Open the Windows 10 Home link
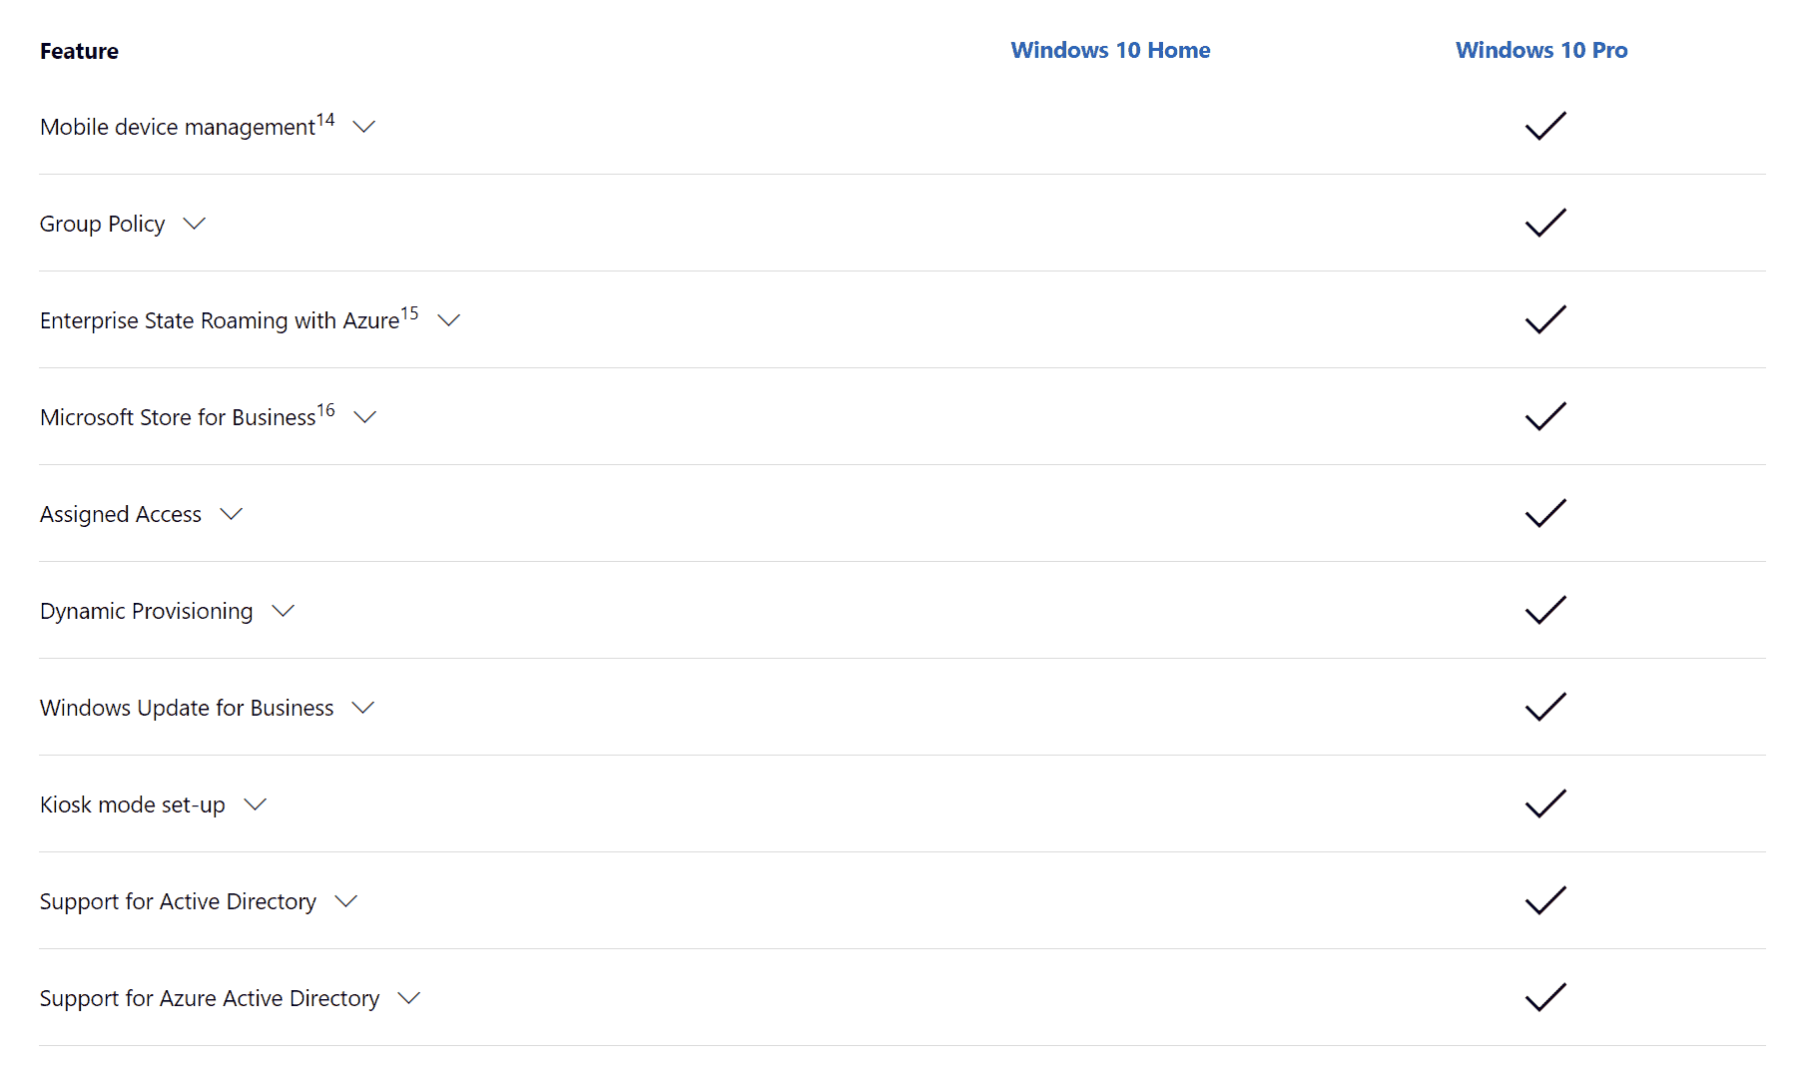 pos(1110,50)
